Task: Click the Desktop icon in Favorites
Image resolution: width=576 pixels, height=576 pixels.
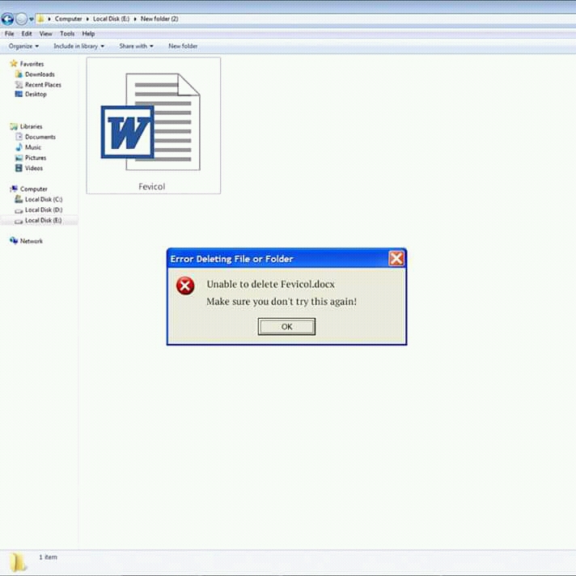Action: pos(19,95)
